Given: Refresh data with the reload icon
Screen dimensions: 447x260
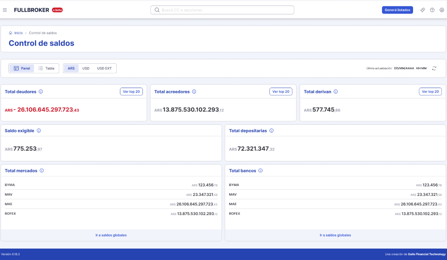Looking at the screenshot, I should click(434, 68).
